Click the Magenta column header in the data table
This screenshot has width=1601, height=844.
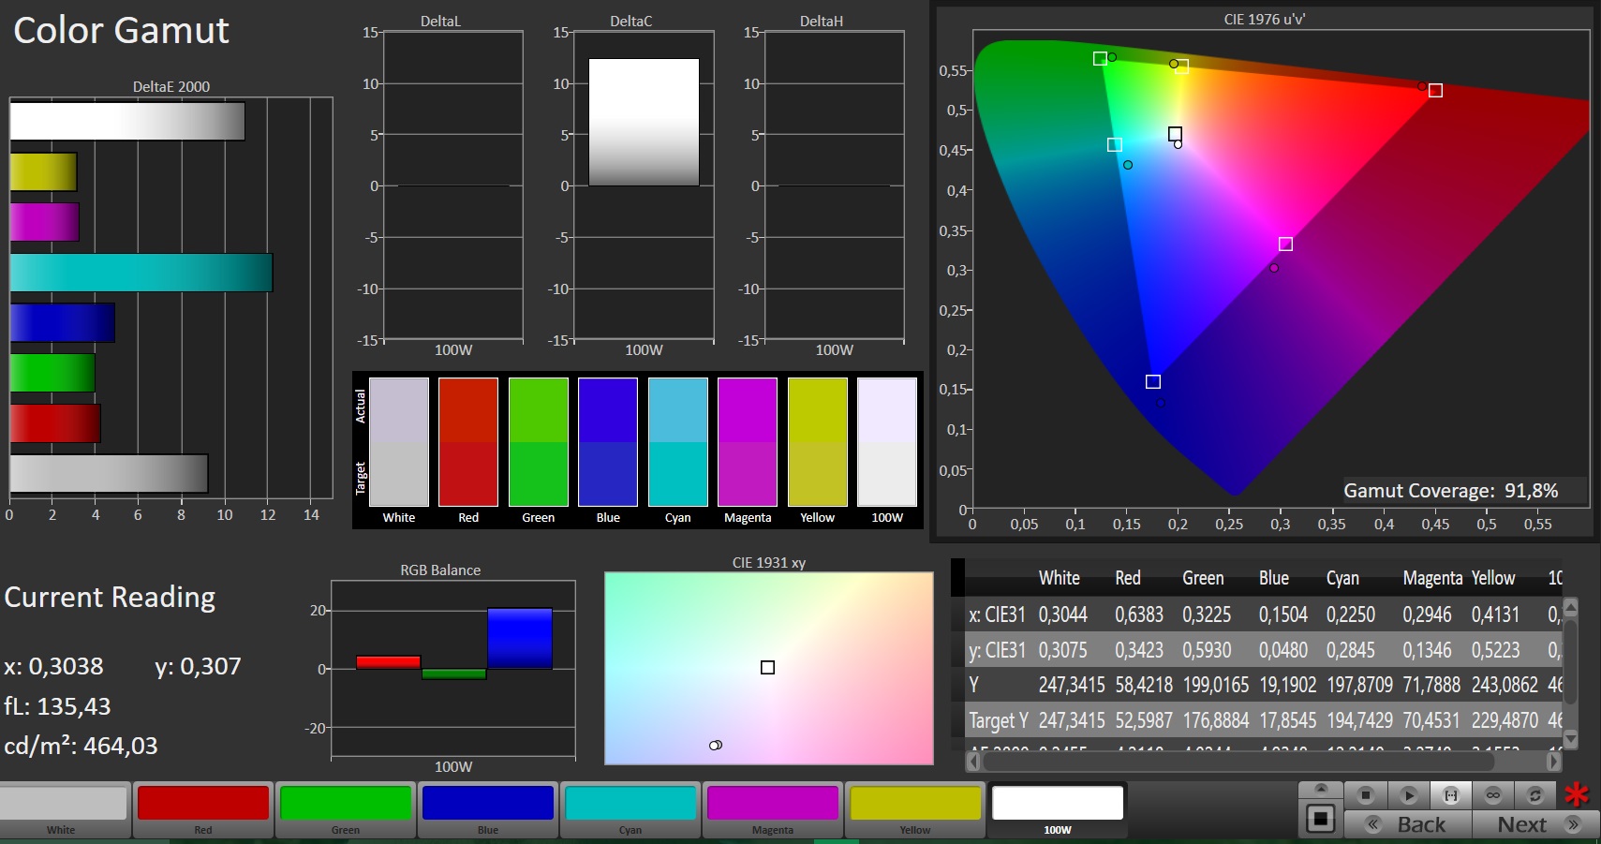1432,578
